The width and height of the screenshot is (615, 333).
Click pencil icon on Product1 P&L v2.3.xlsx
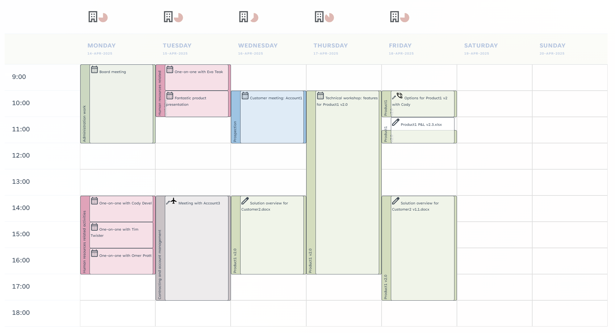tap(396, 122)
